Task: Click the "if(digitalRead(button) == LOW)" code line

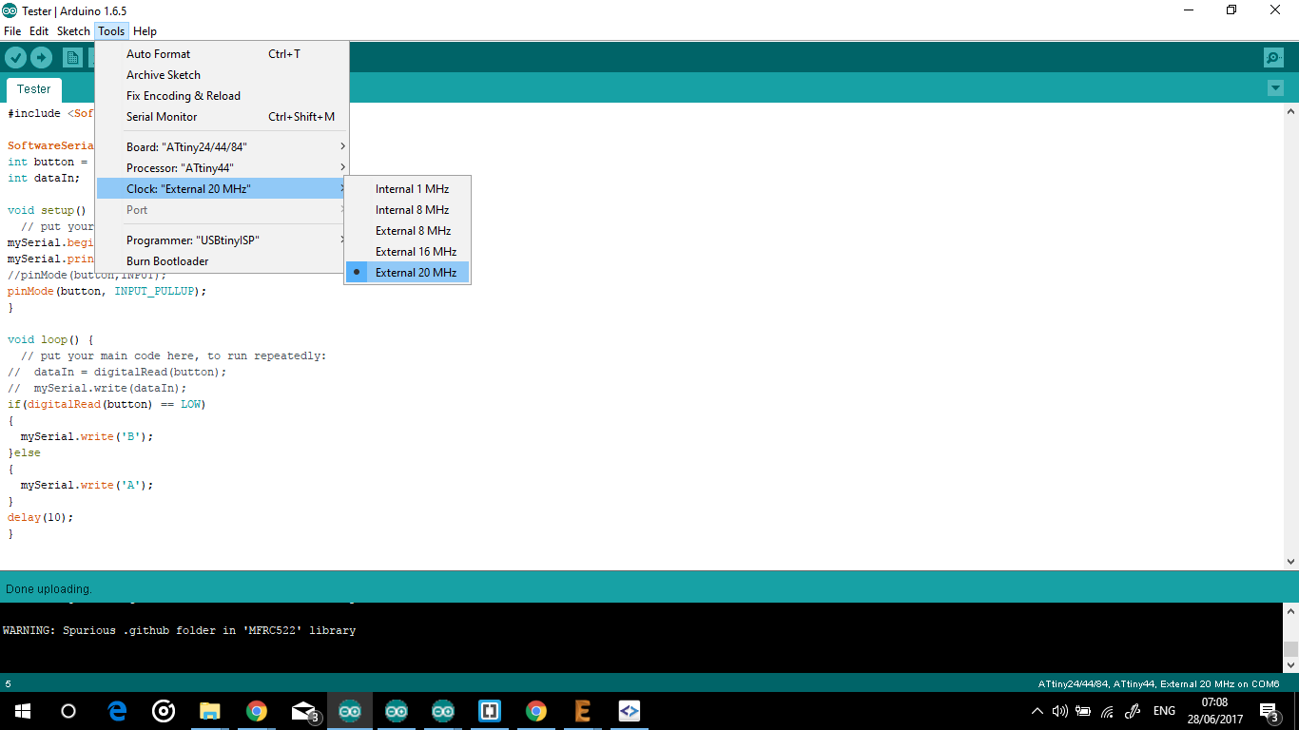Action: pos(107,404)
